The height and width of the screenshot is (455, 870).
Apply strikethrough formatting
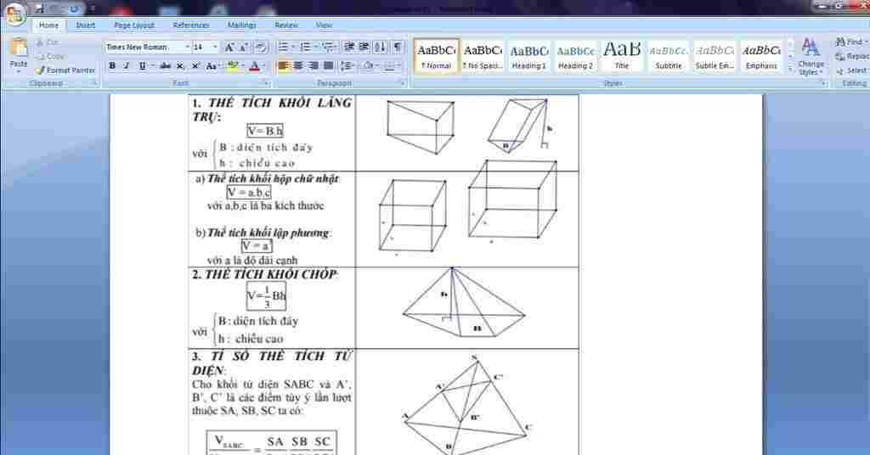[x=165, y=66]
